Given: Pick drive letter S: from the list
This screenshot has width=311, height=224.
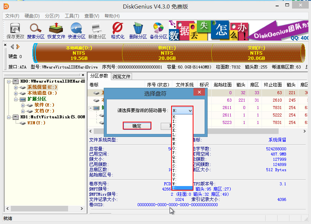Looking at the screenshot, I should pos(182,166).
